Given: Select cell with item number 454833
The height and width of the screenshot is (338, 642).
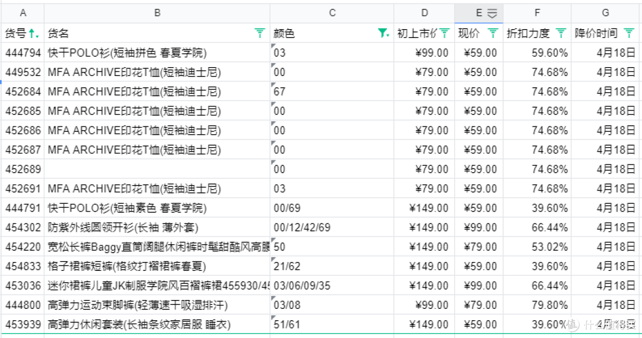Looking at the screenshot, I should [x=23, y=267].
